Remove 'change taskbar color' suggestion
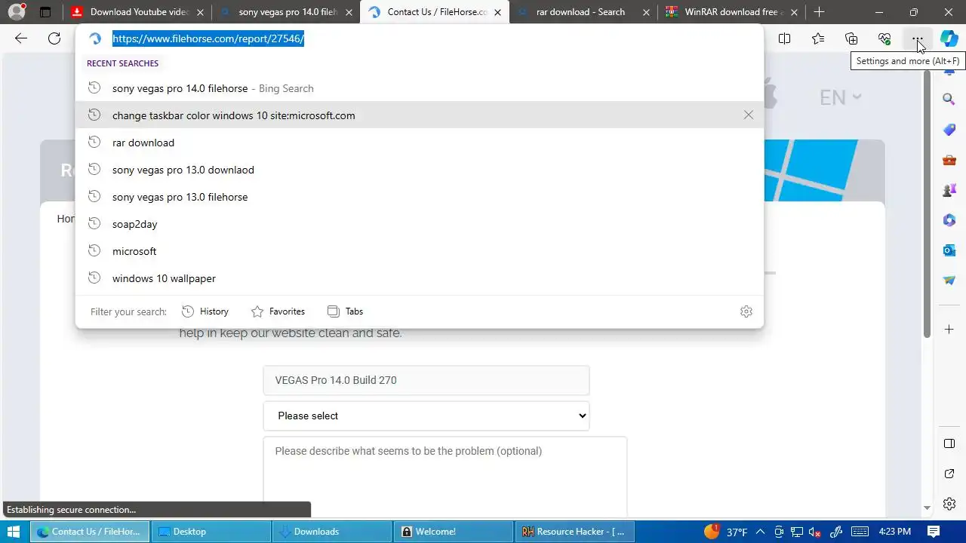 [748, 115]
